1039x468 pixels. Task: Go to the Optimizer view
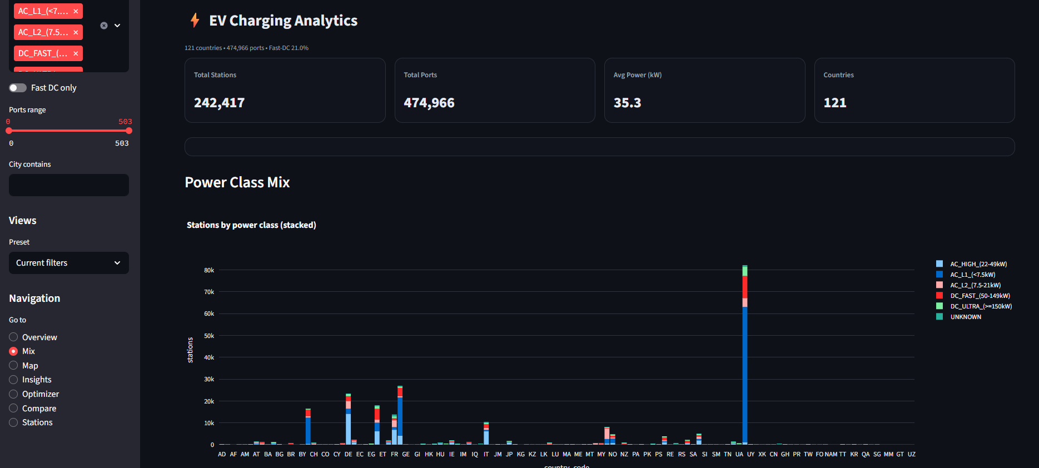point(14,394)
